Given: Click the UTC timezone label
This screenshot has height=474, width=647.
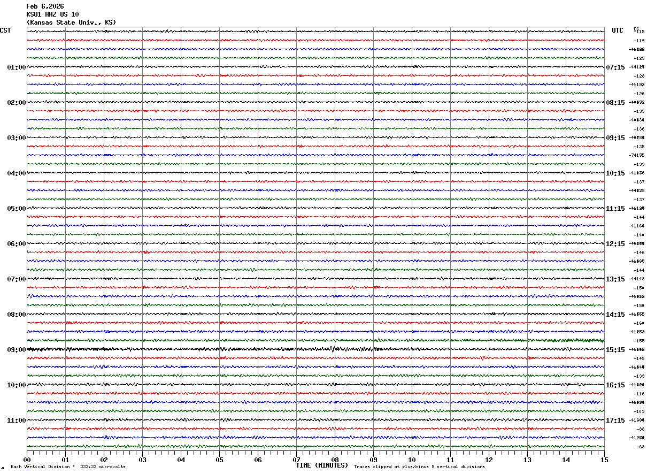Looking at the screenshot, I should tap(618, 30).
